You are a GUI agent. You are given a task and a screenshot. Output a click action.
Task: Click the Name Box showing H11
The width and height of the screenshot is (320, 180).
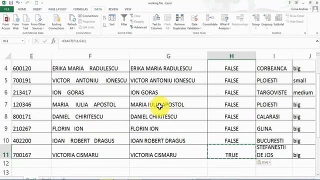pos(11,41)
